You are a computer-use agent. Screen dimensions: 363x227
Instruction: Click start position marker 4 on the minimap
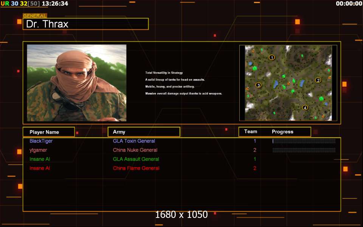click(305, 107)
